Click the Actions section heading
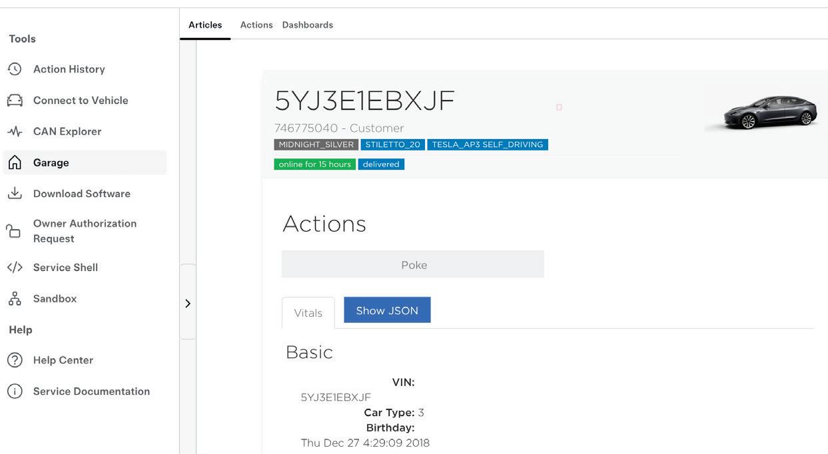Screen dimensions: 828x454 tap(324, 224)
